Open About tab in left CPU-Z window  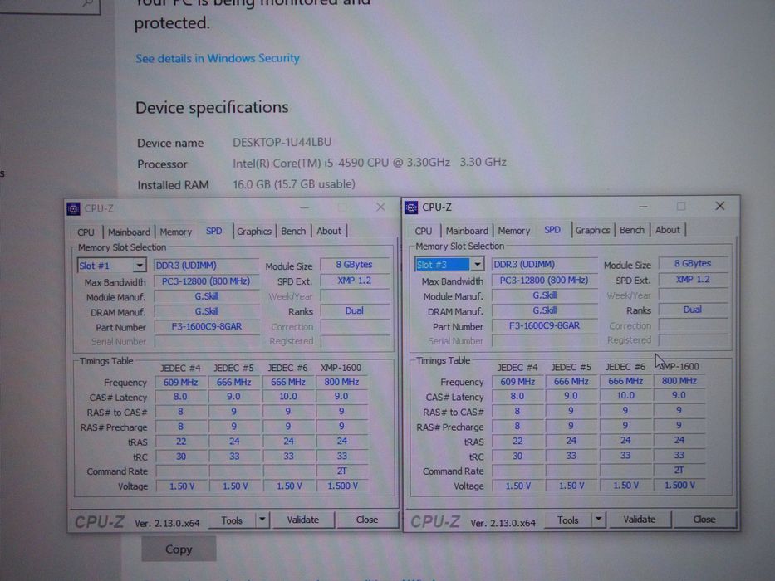329,231
